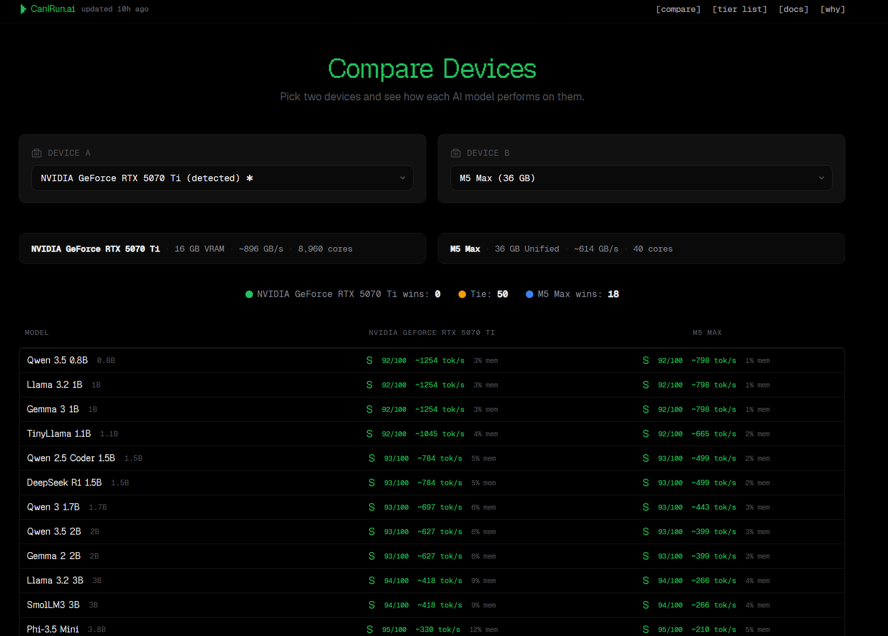This screenshot has height=636, width=888.
Task: Open the [compare] nav item
Action: 678,9
